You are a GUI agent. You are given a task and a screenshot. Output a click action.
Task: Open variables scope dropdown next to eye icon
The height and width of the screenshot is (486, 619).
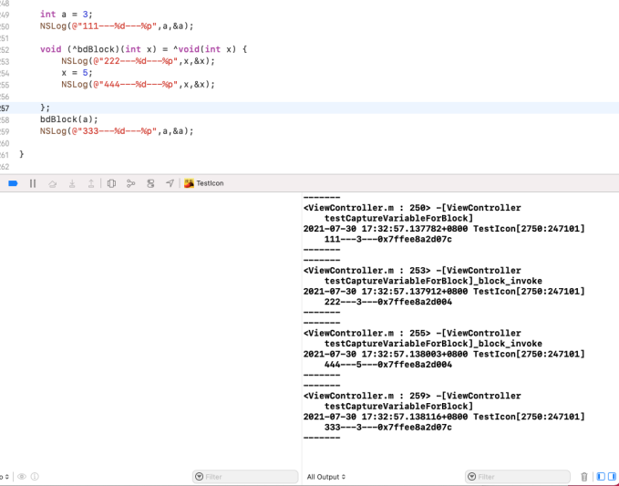coord(5,477)
